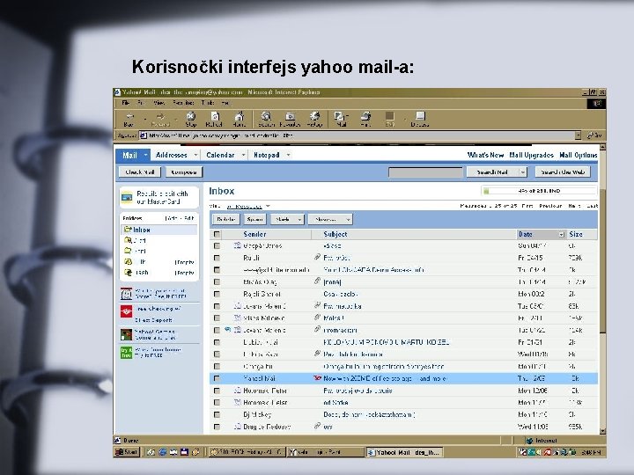Click the Delete button above messages

click(226, 219)
